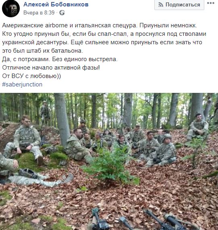Click the RSS feed icon inside Подписаться
The height and width of the screenshot is (230, 218).
coord(161,5)
